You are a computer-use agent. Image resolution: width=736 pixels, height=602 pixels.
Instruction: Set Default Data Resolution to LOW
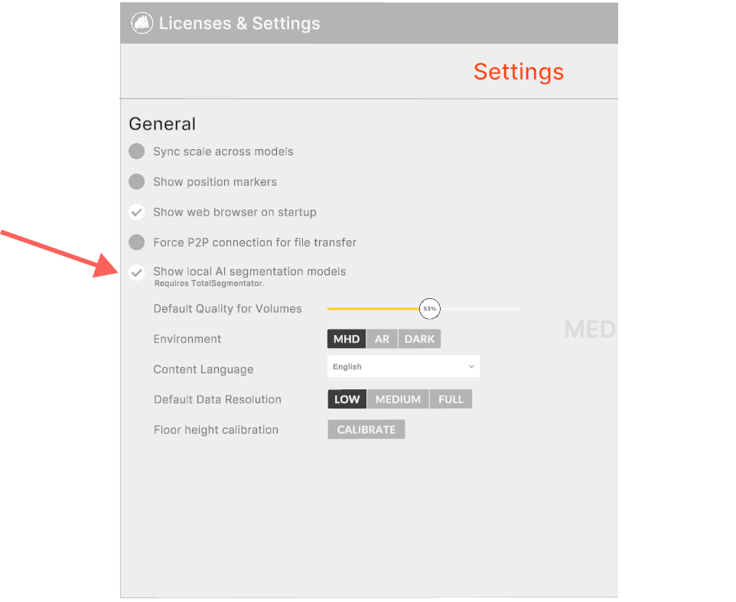point(347,399)
